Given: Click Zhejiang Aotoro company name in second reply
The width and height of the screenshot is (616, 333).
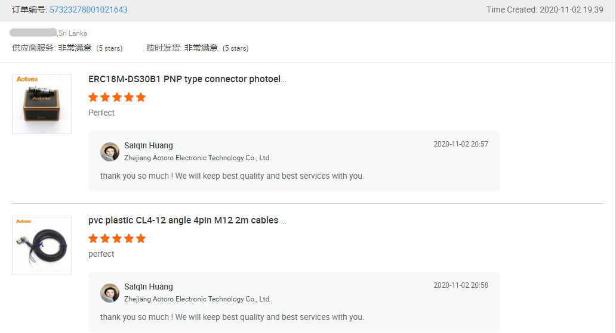Looking at the screenshot, I should click(197, 299).
